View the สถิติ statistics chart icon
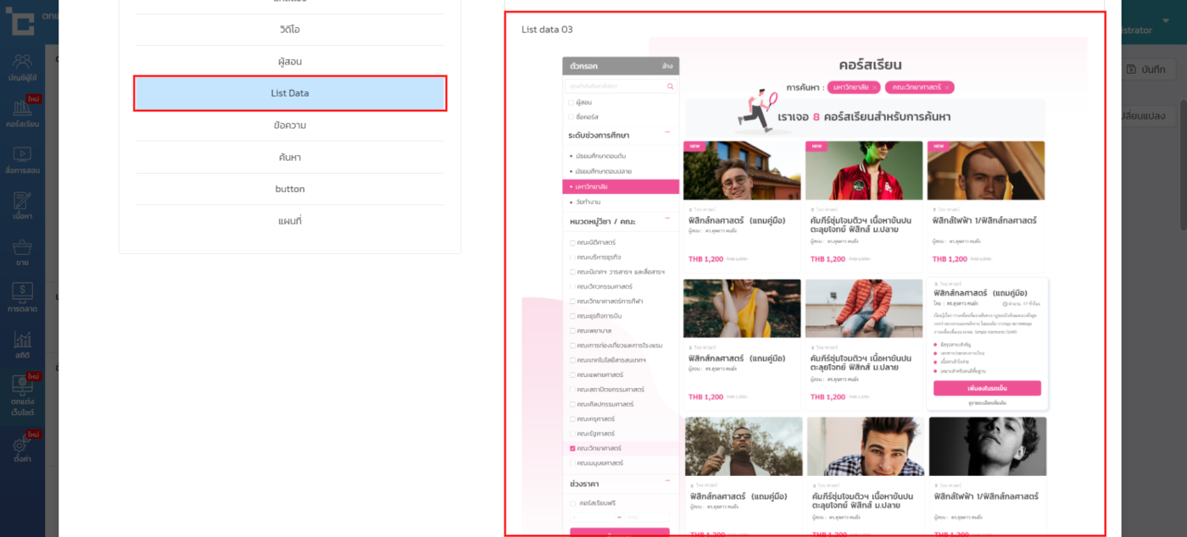This screenshot has height=537, width=1187. (23, 346)
